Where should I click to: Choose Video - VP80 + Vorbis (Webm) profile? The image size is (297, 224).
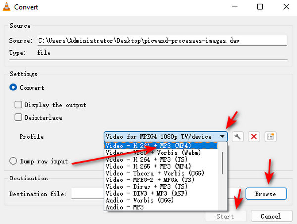tap(161, 152)
